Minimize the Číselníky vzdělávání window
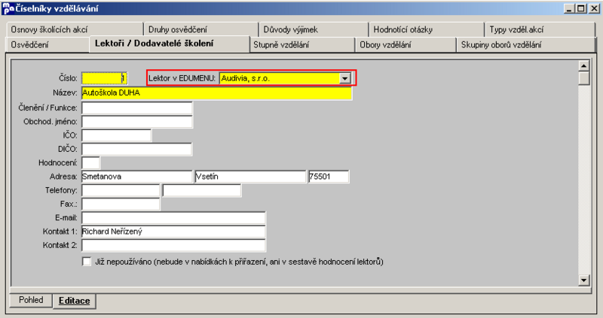Screen dimensions: 603x318 point(570,8)
